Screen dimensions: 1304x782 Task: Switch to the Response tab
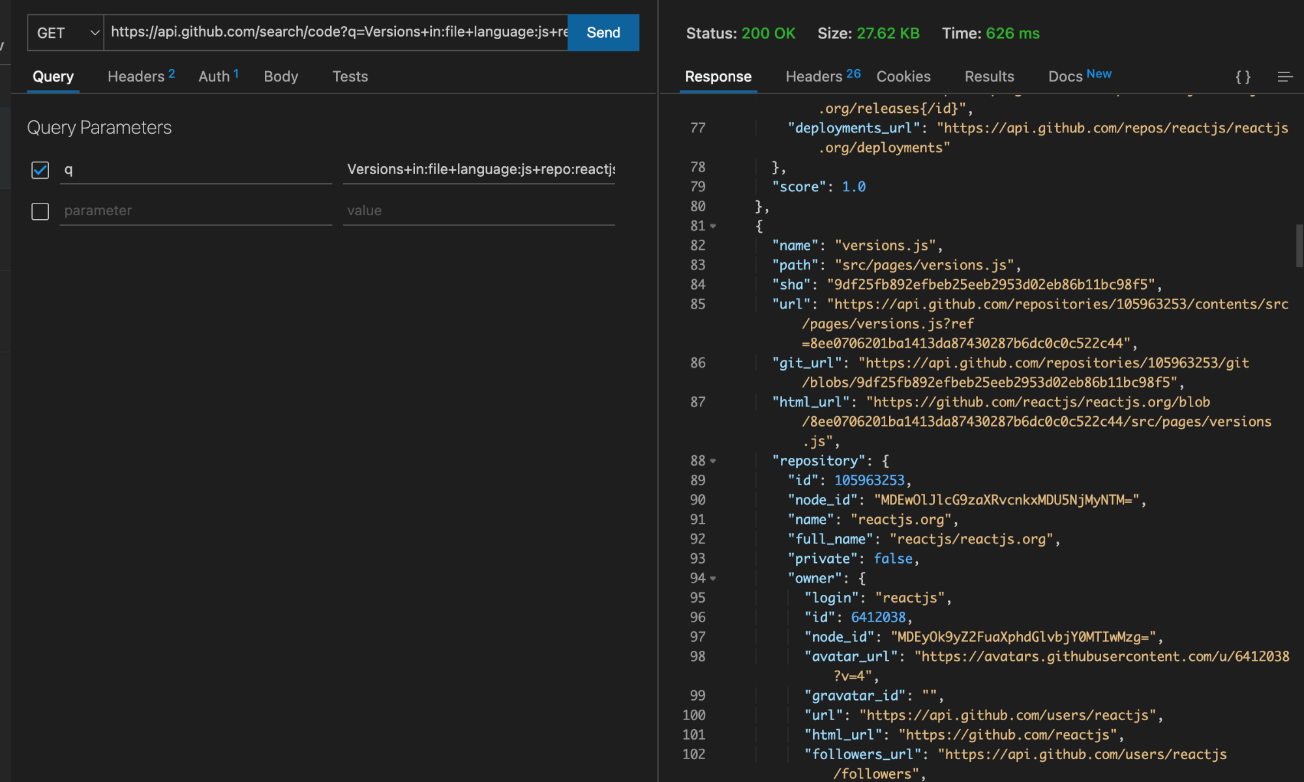(718, 77)
